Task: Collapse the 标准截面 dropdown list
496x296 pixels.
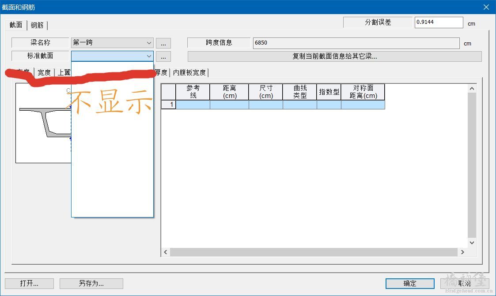Action: coord(149,56)
